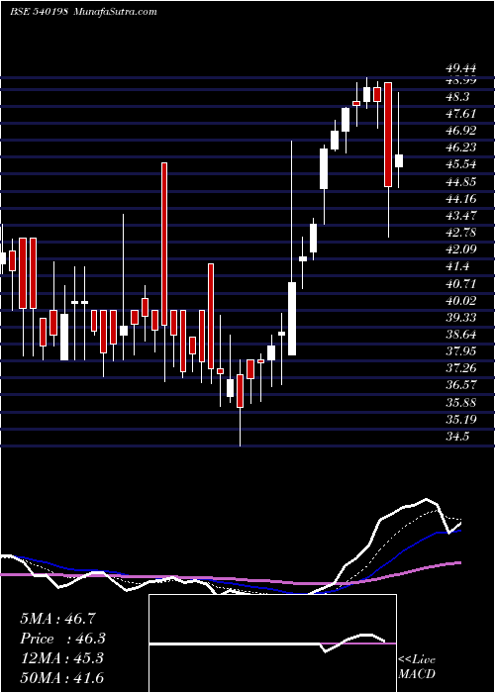This screenshot has width=495, height=693.
Task: Click the 35.88 price level label
Action: pyautogui.click(x=461, y=402)
